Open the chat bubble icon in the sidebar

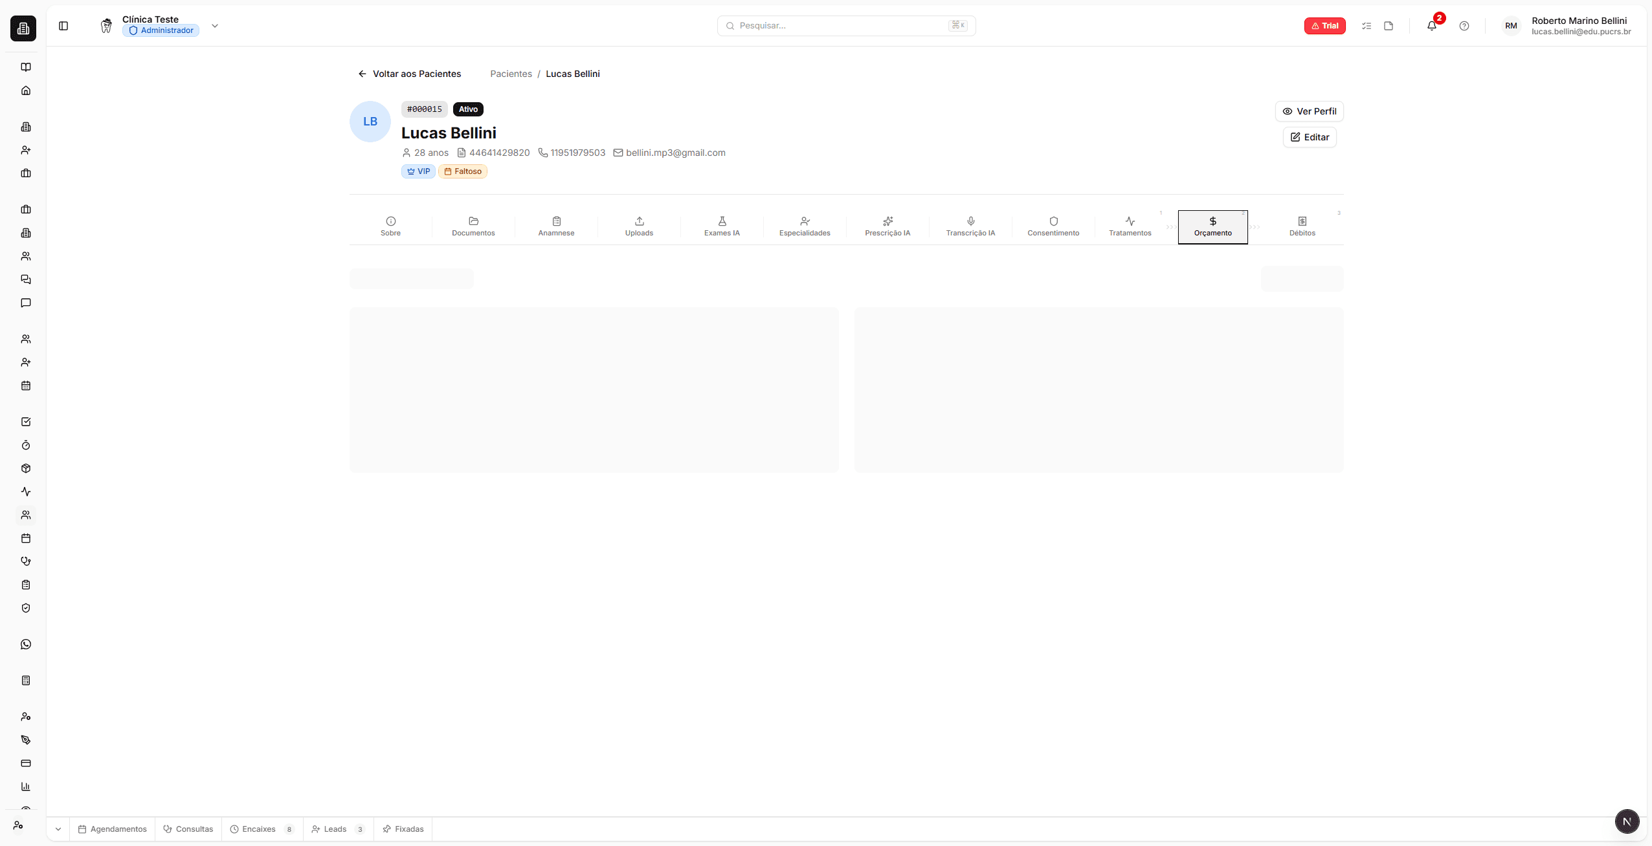click(x=25, y=303)
